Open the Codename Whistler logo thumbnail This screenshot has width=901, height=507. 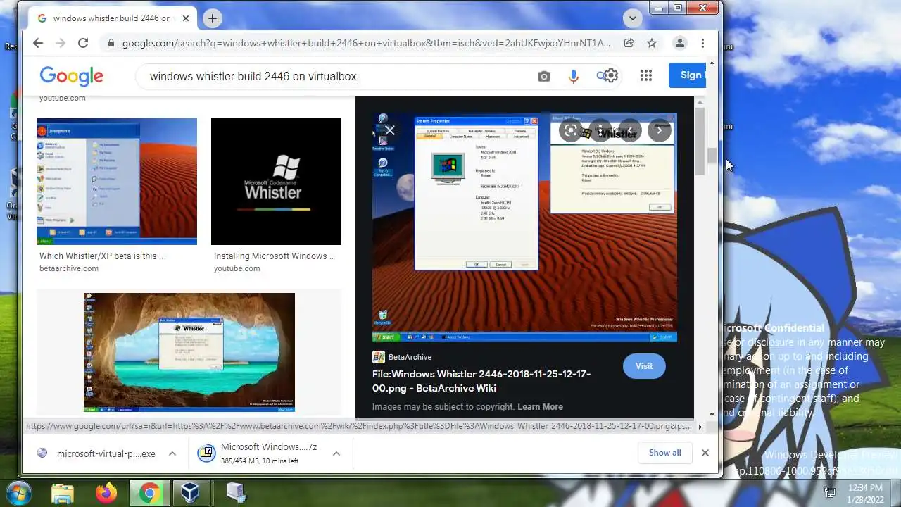coord(276,182)
